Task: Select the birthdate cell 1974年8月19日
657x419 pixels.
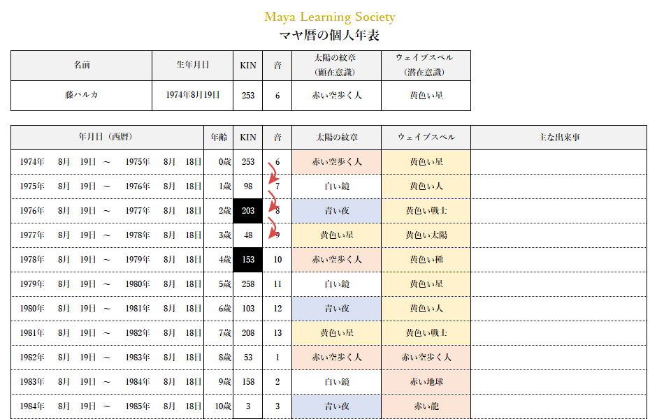Action: [192, 95]
